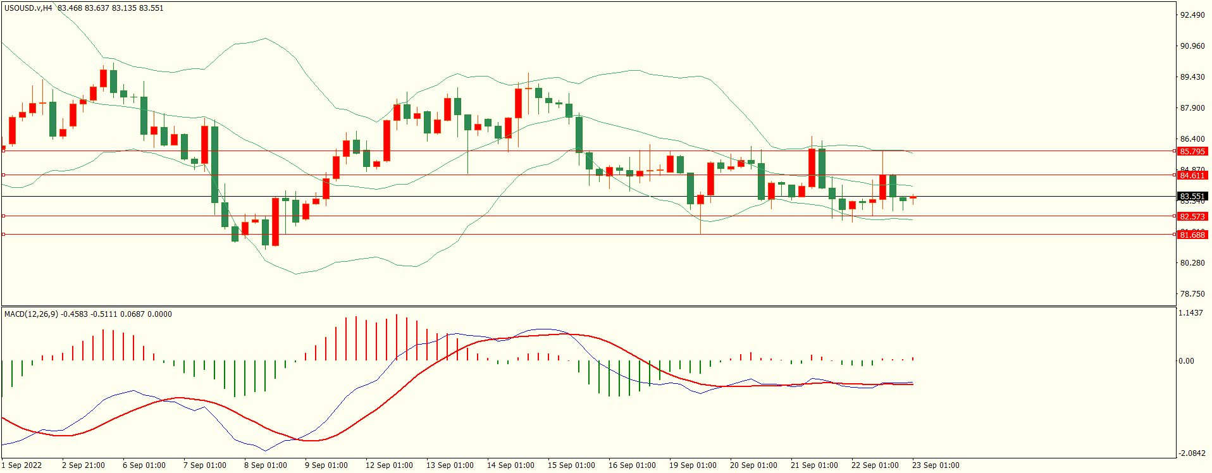This screenshot has height=473, width=1212.
Task: Click the 9 Sep 01:00 time label
Action: click(326, 465)
